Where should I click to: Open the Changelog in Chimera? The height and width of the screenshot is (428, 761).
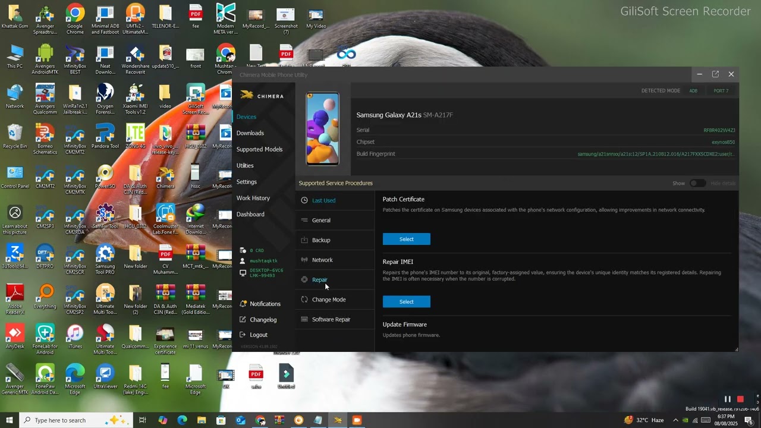(258, 320)
